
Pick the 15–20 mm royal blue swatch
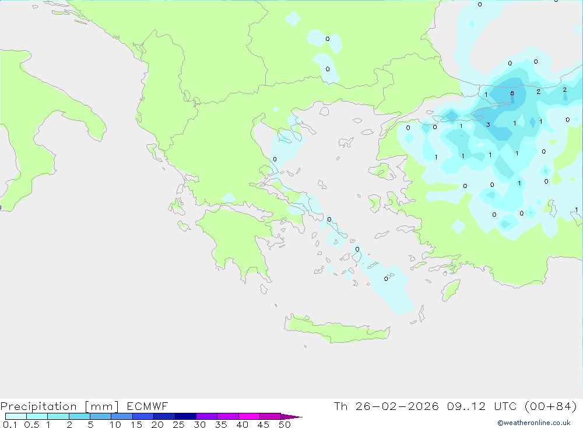[x=143, y=416]
